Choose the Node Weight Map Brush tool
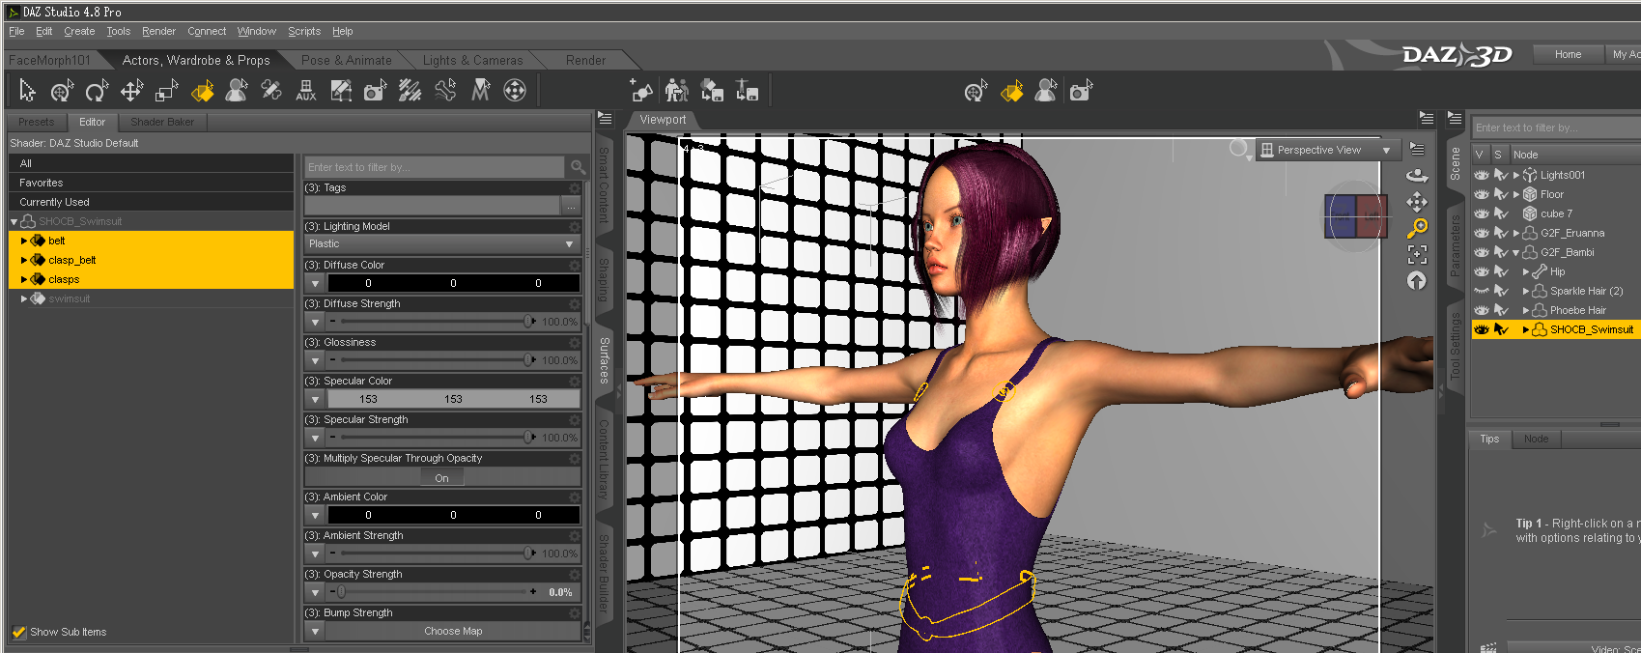Viewport: 1641px width, 653px height. click(x=410, y=91)
